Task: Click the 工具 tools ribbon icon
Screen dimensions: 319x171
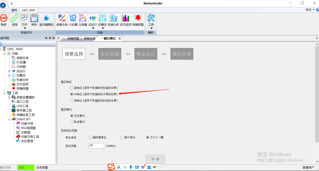Action: point(151,18)
